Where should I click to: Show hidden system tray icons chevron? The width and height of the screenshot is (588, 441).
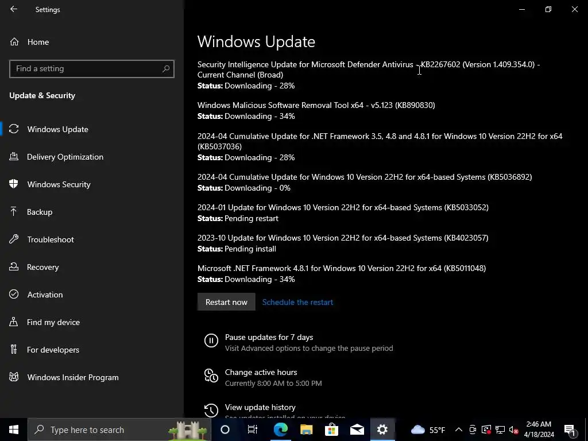[x=459, y=430]
